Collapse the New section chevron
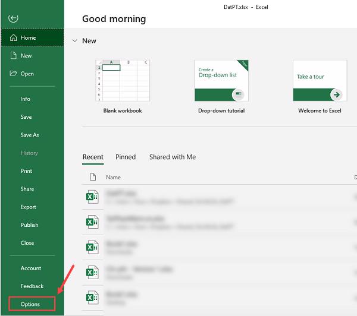The image size is (357, 316). click(75, 41)
